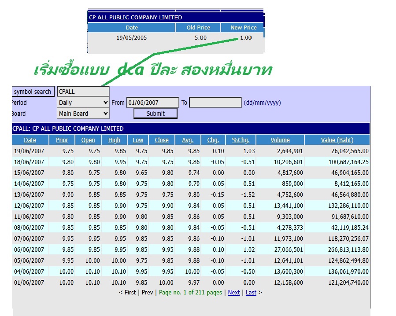
Task: Sort by the Value (Baht) column header
Action: (337, 140)
